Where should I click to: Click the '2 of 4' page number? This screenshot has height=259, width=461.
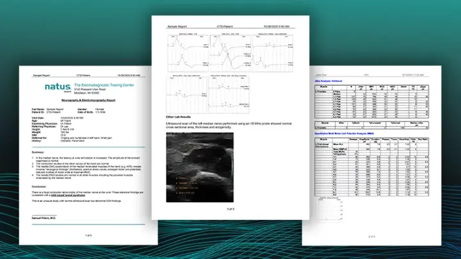click(x=371, y=237)
